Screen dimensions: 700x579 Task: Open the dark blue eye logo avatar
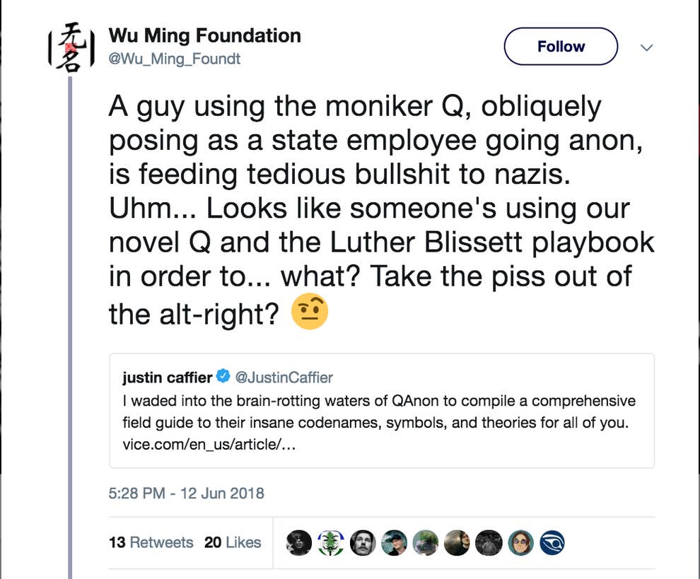tap(552, 542)
